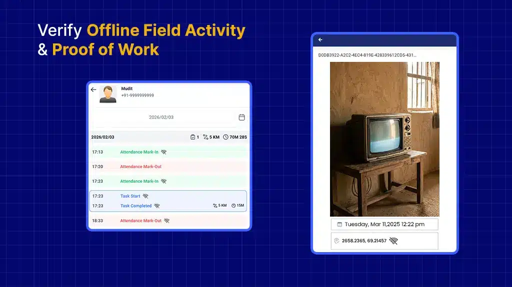Click the name Mudit
Screen dimensions: 512x287
pyautogui.click(x=127, y=89)
